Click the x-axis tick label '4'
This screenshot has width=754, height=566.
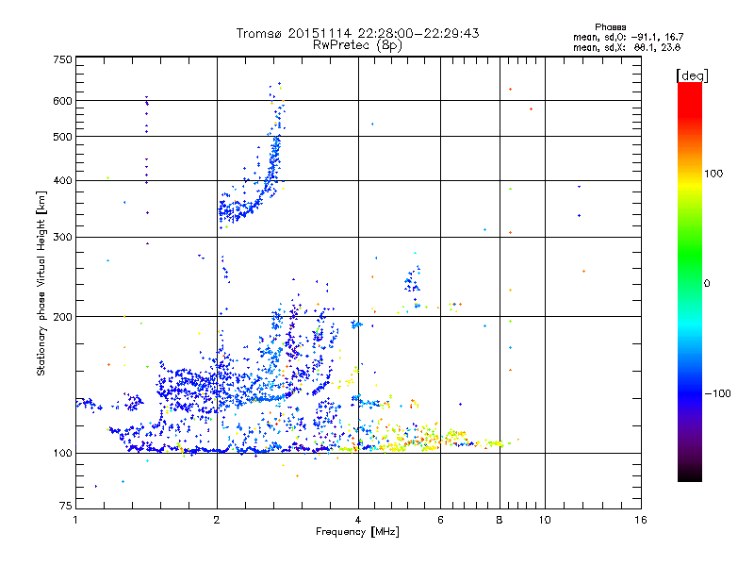(x=358, y=520)
